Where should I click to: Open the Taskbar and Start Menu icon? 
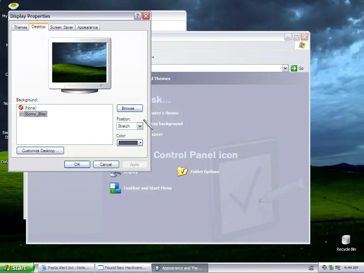115,188
